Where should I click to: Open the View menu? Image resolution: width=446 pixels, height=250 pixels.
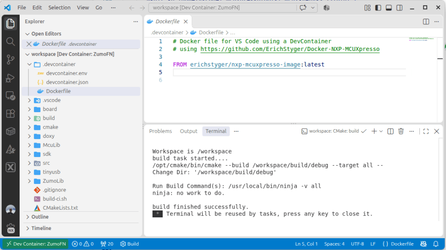83,8
